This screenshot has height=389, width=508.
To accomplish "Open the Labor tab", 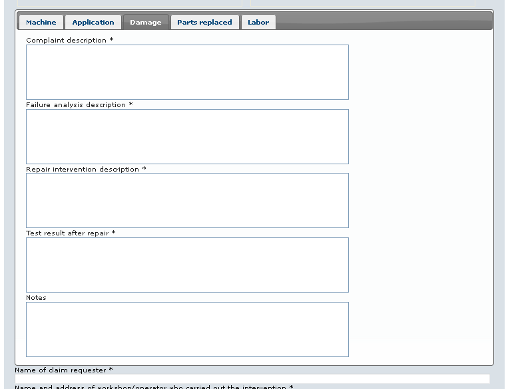I will pos(258,23).
